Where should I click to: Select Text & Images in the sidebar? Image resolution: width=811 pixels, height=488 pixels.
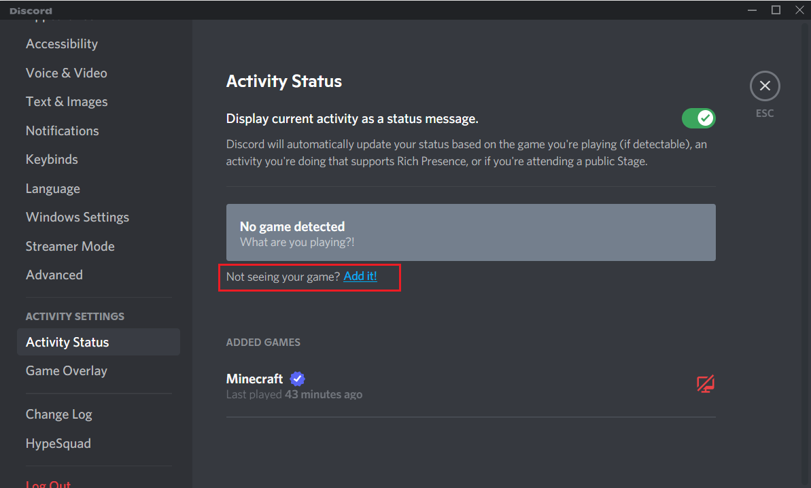67,101
